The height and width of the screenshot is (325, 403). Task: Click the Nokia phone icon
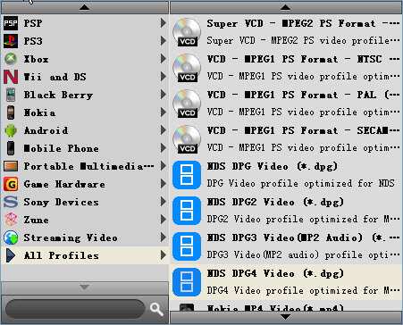[x=11, y=112]
